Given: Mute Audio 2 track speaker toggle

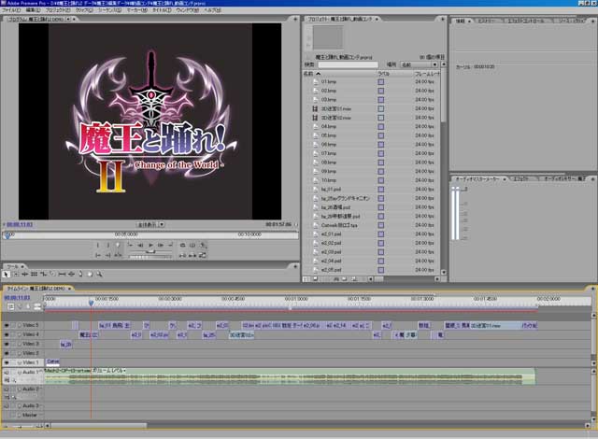Looking at the screenshot, I should click(7, 389).
